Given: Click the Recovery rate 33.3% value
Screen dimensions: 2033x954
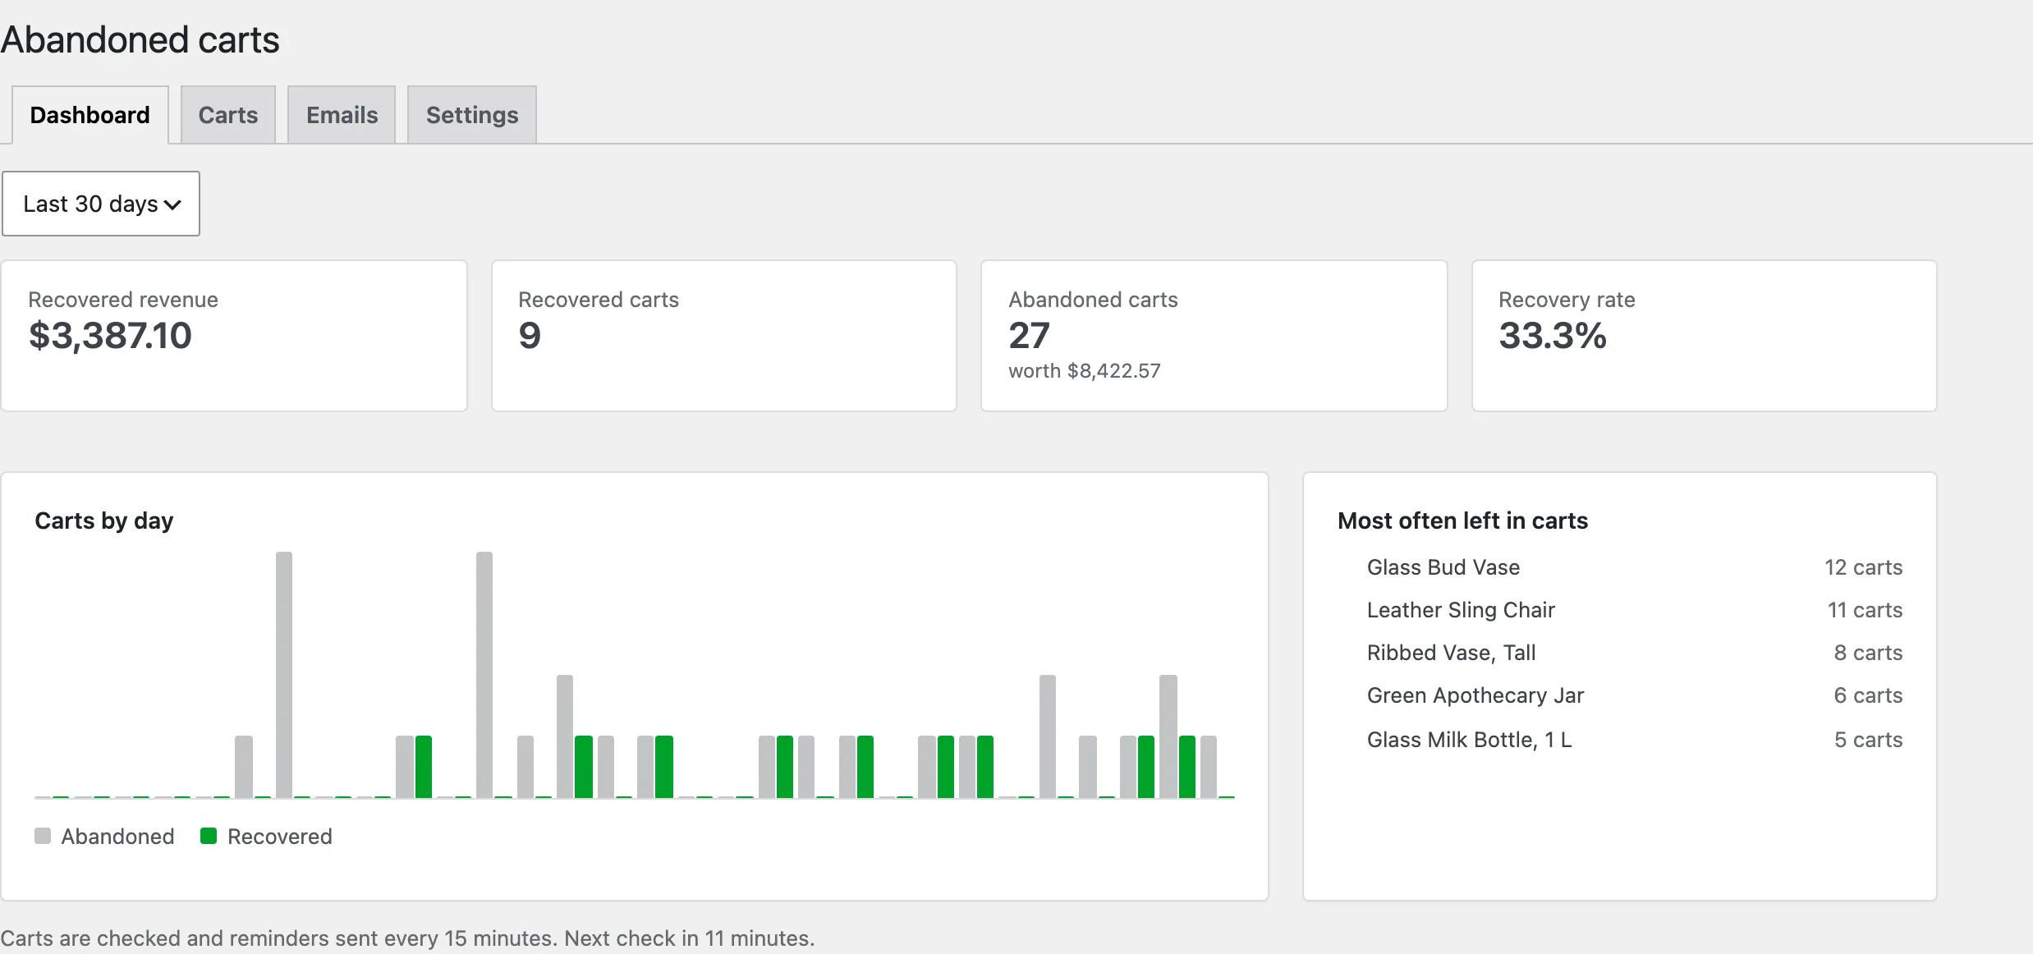Looking at the screenshot, I should click(x=1553, y=336).
